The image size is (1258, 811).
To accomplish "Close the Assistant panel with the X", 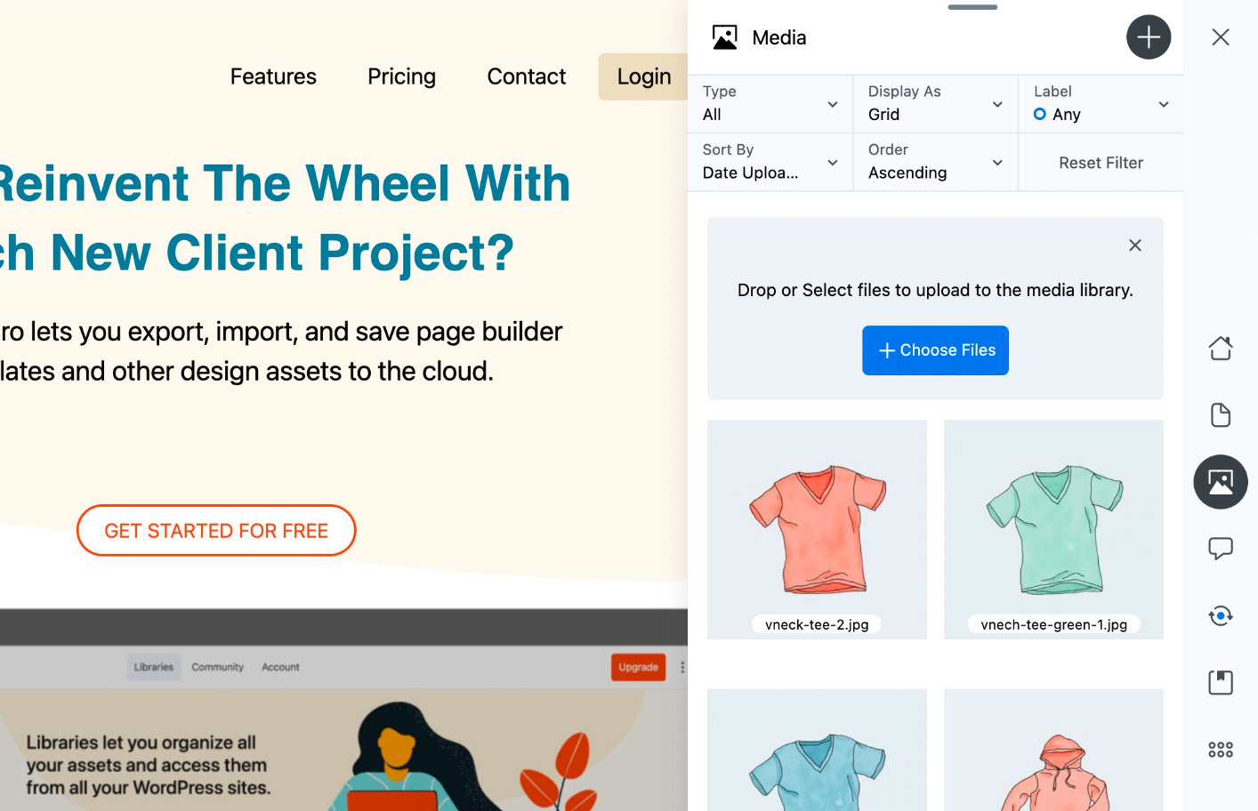I will (x=1220, y=37).
